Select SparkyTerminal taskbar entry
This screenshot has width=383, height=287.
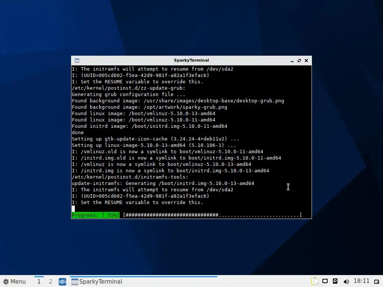tap(143, 281)
